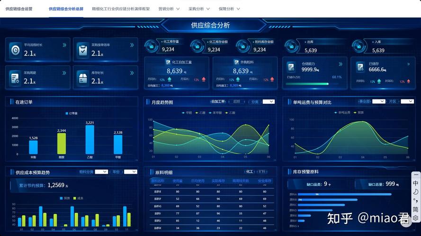Screen dimensions: 421x236
Task: Click the red up arrow in 外购粉料 card
Action: pyautogui.click(x=272, y=79)
